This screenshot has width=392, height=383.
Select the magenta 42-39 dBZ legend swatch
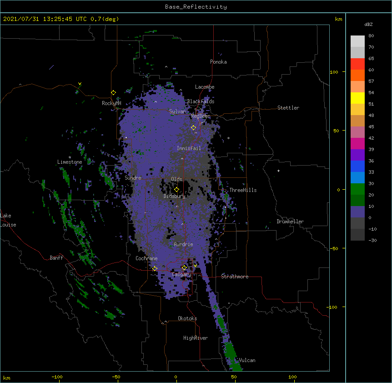(357, 143)
